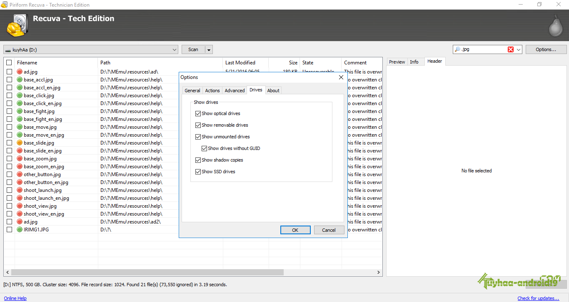Click green status icon of base_click.jpg
This screenshot has width=569, height=302.
pos(20,96)
